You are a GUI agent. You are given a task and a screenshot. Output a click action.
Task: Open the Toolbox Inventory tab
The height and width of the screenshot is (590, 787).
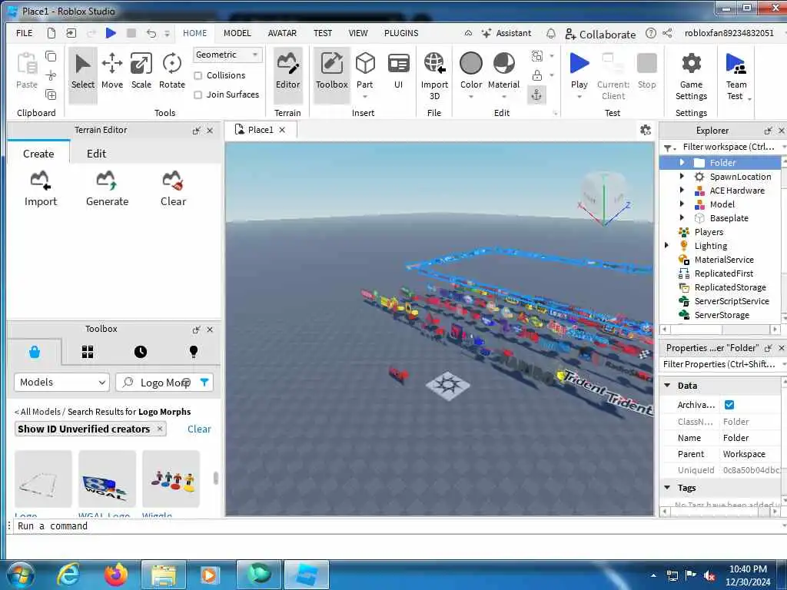tap(88, 352)
